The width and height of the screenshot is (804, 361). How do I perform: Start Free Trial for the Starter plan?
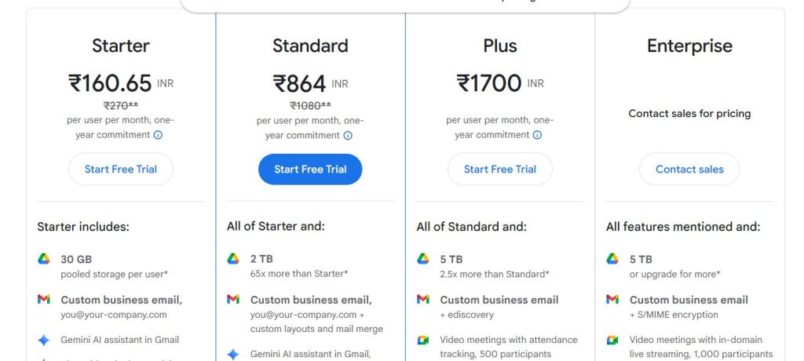pos(121,170)
